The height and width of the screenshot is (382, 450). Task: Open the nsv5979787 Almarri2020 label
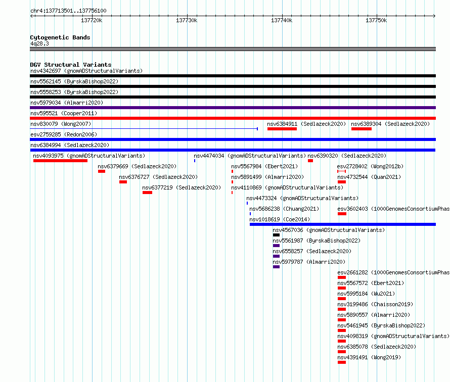pos(309,262)
